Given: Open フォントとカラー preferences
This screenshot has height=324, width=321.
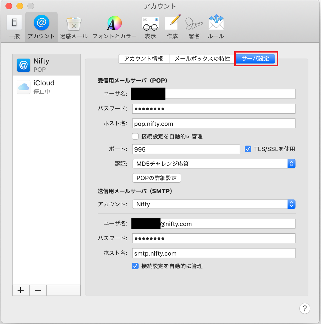Looking at the screenshot, I should tap(114, 27).
